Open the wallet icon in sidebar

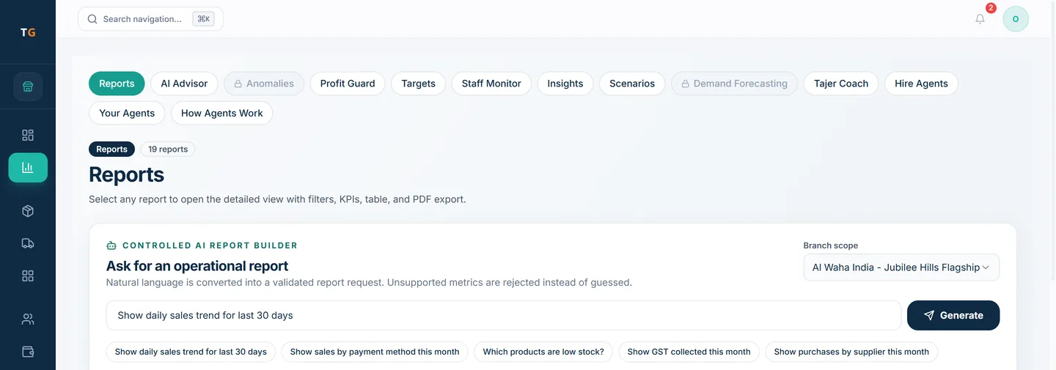tap(28, 352)
